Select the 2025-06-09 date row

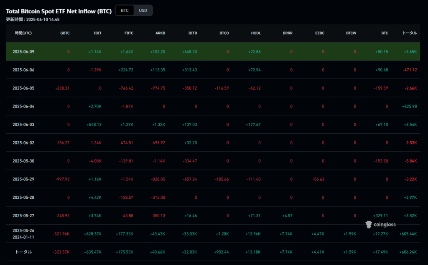click(x=213, y=51)
